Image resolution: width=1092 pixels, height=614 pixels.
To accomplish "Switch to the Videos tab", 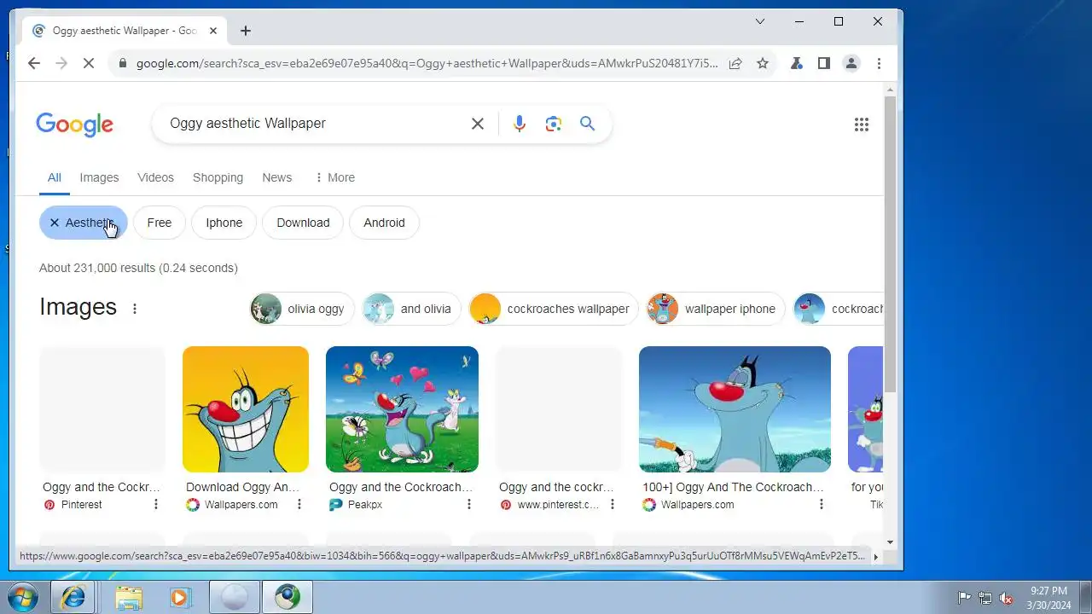I will pyautogui.click(x=155, y=177).
